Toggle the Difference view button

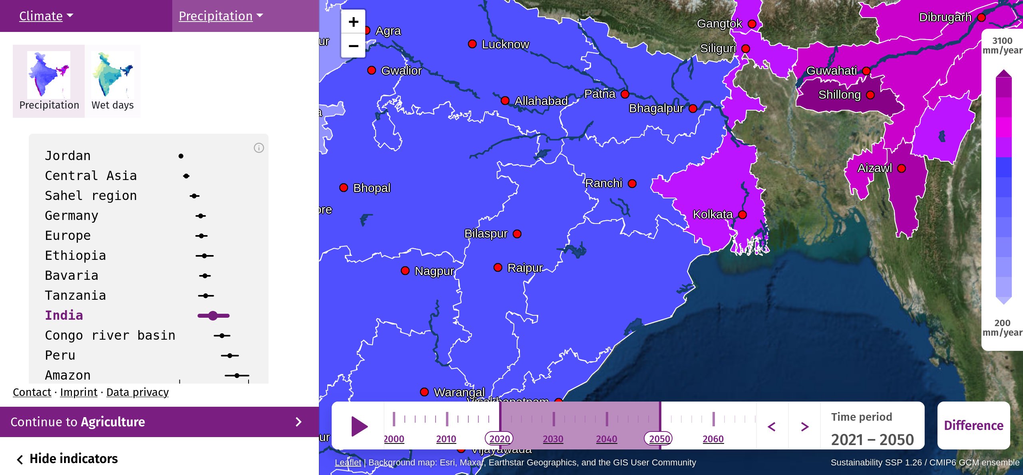pyautogui.click(x=973, y=426)
